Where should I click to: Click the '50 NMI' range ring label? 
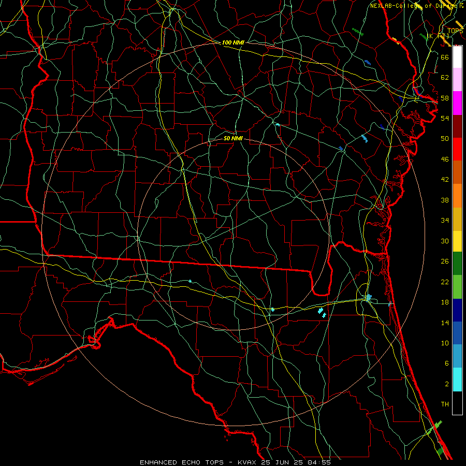[233, 138]
